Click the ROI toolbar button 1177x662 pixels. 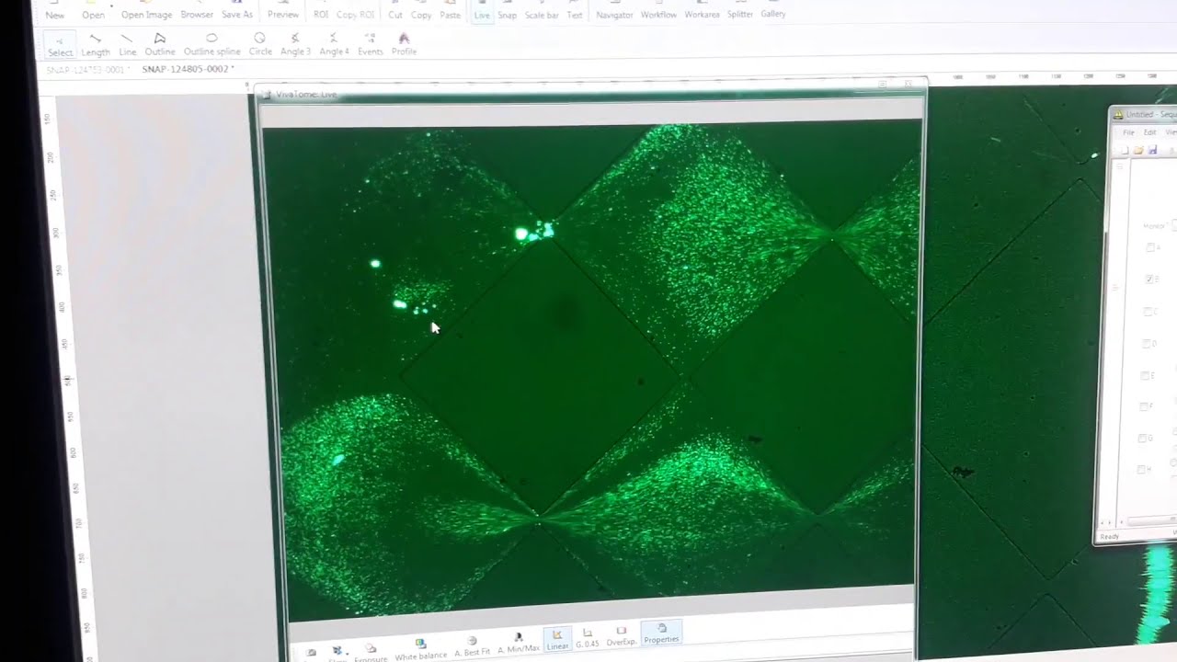coord(321,15)
